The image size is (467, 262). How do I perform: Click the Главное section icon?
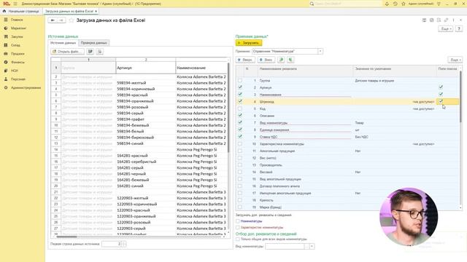pyautogui.click(x=6, y=20)
